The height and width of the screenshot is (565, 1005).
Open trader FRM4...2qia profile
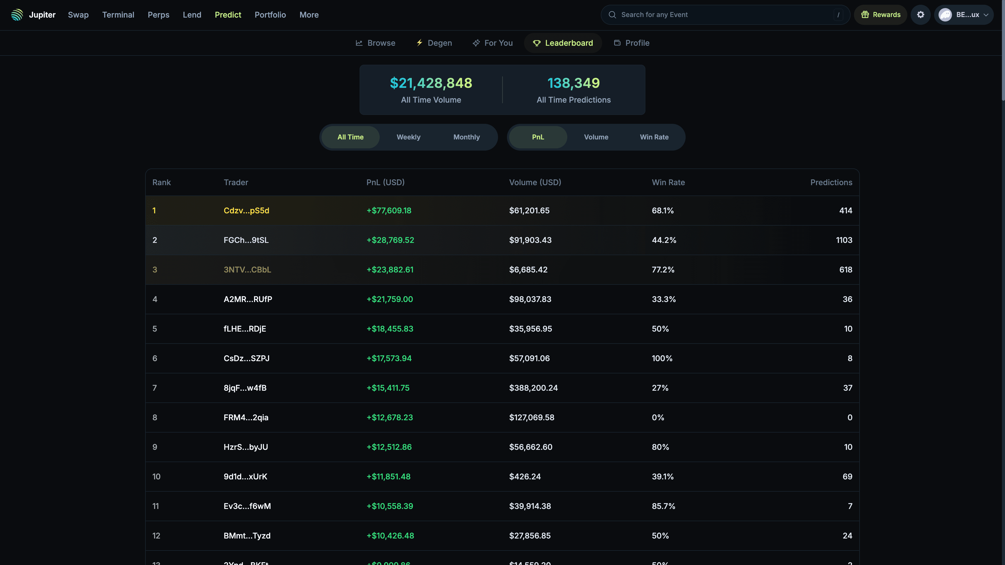(x=246, y=418)
